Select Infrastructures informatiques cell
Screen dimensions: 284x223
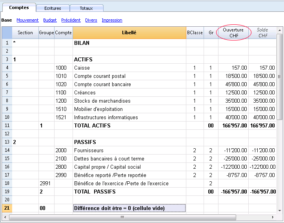point(129,117)
